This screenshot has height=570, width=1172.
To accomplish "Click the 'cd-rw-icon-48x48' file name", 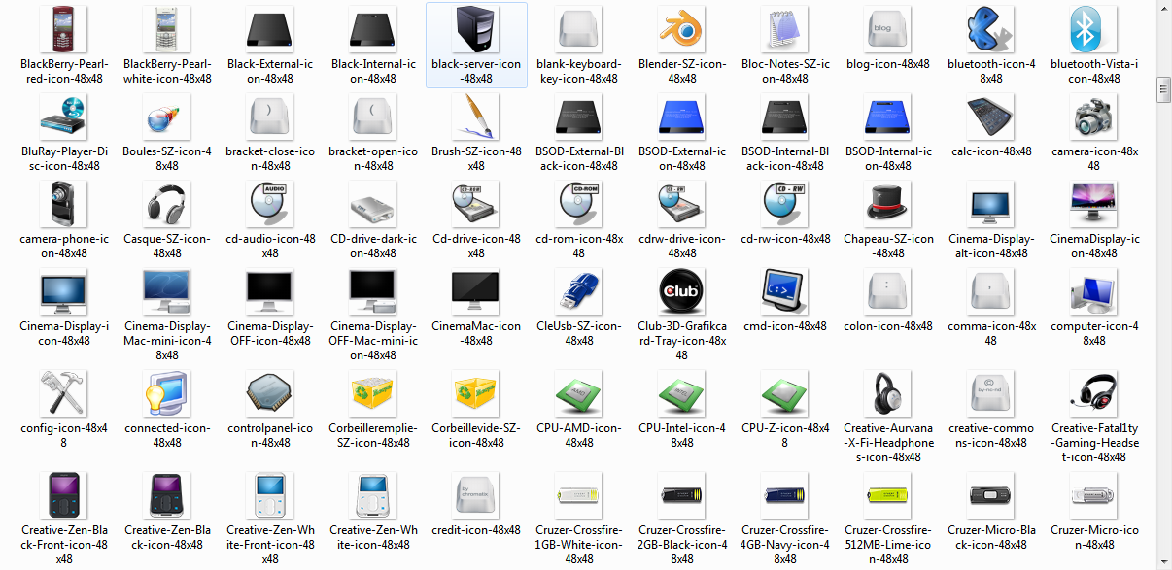I will [785, 239].
